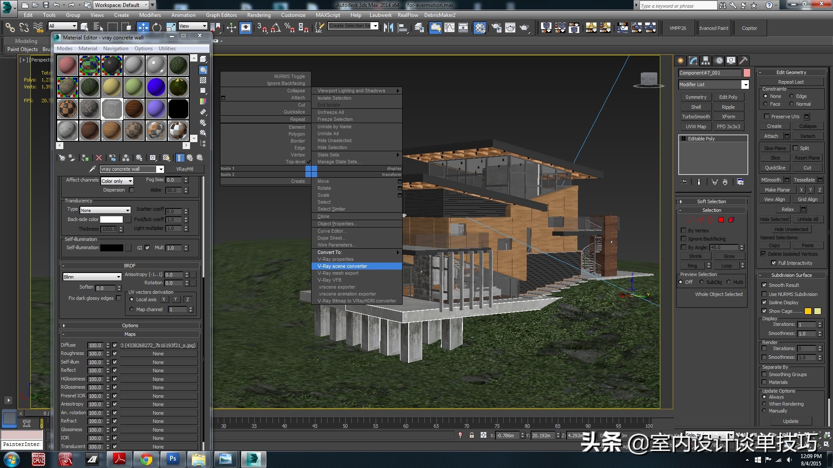Screen dimensions: 833x468
Task: Activate the Select and Move tool
Action: pos(143,27)
